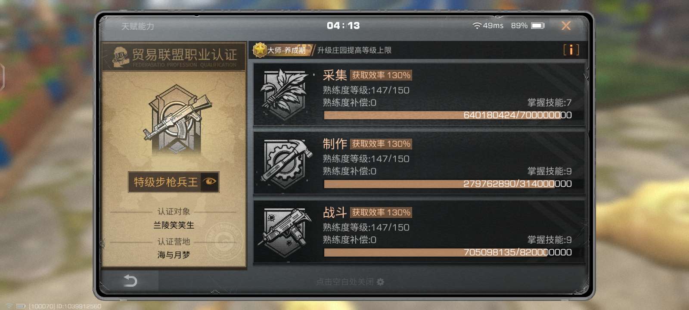689x310 pixels.
Task: Click the 升级庄园提高等级上限 hint text
Action: [x=354, y=50]
